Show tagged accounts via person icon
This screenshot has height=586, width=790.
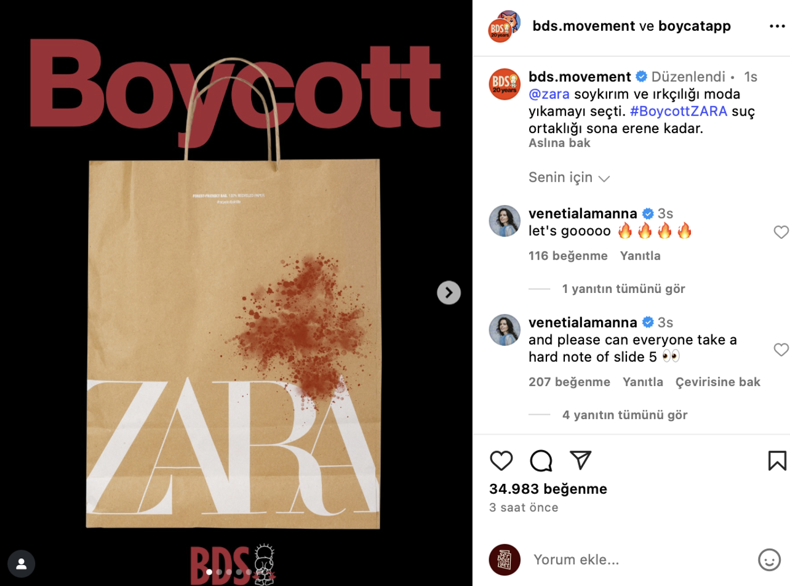pos(22,563)
